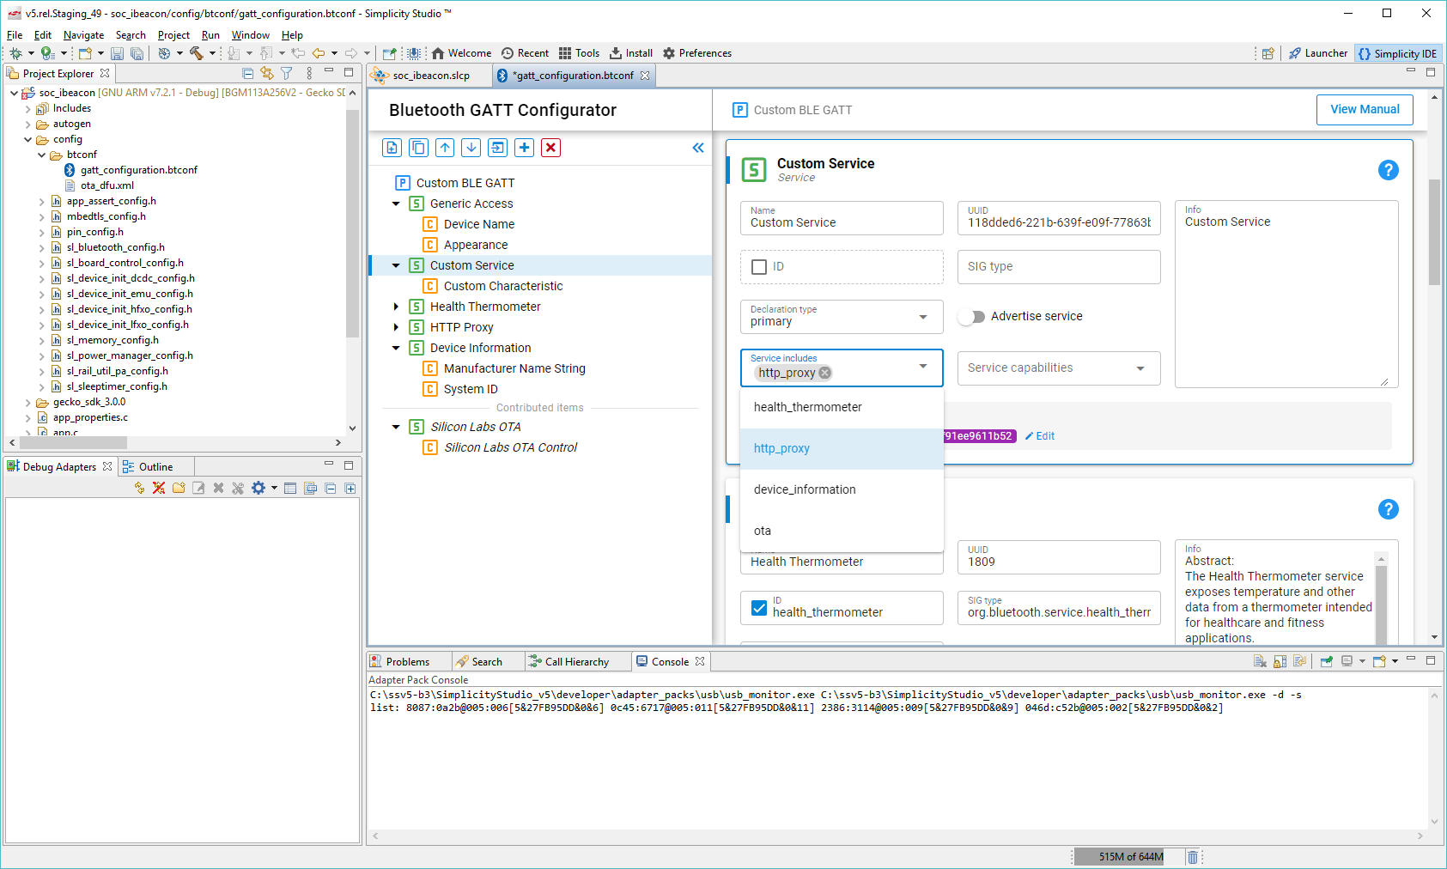Open Preferences from the main toolbar

pyautogui.click(x=696, y=52)
